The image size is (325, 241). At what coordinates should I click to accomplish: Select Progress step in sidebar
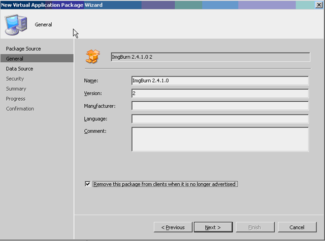16,99
